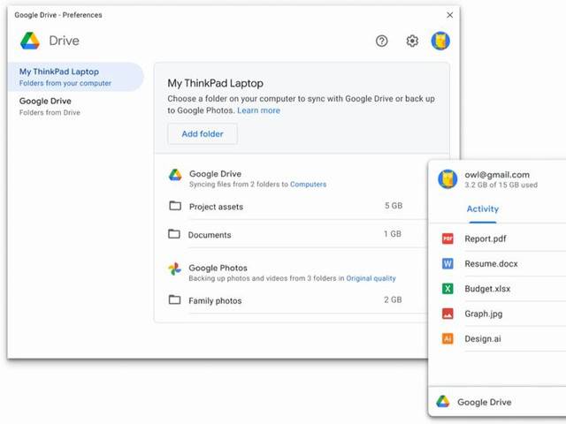Viewport: 566px width, 424px height.
Task: Click the Family photos folder name
Action: click(215, 301)
